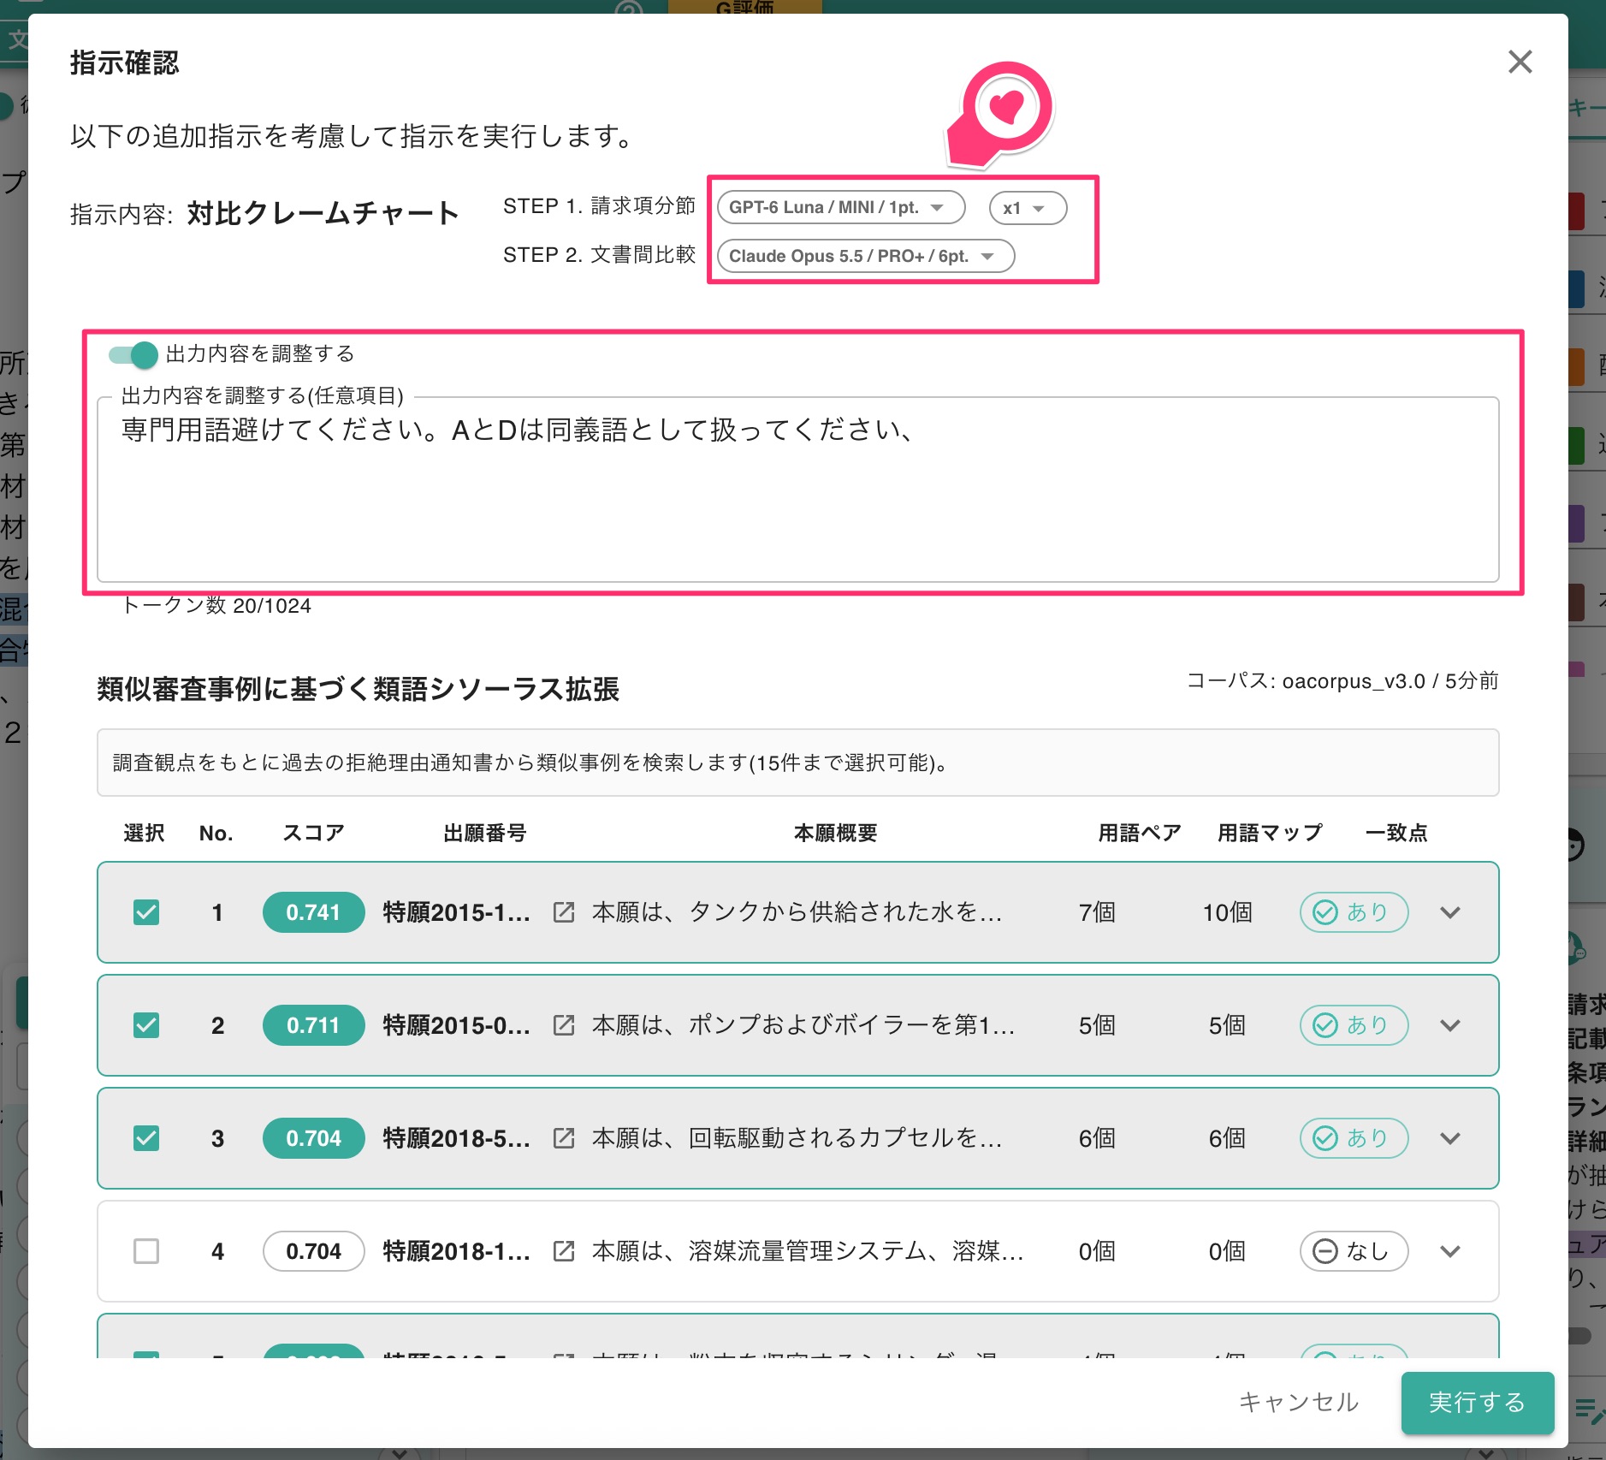Expand details of row 2 (score 0.711)
This screenshot has width=1606, height=1460.
coord(1450,1025)
